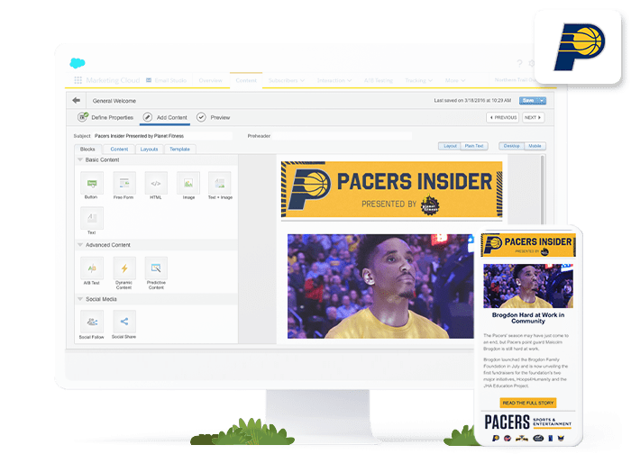Click the Subject input field
Screen dimensions: 631x454
[162, 136]
